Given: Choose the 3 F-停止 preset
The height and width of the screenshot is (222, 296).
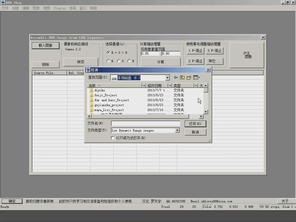Looking at the screenshot, I should point(214,51).
